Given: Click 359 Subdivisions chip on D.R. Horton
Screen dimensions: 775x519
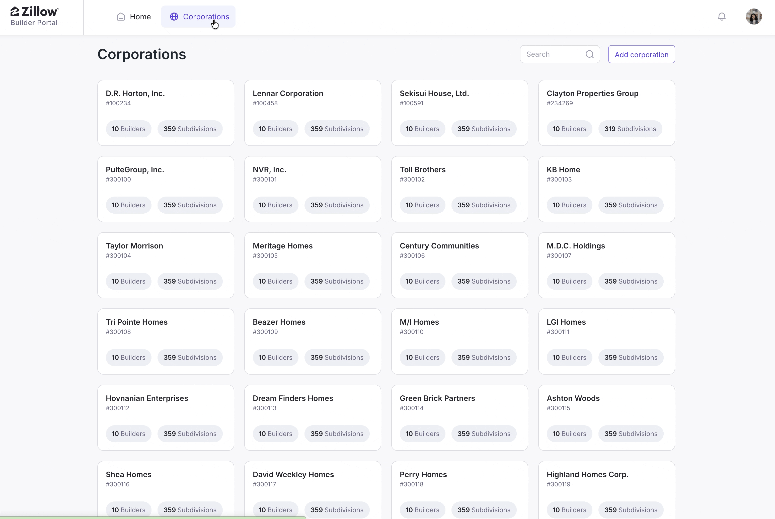Looking at the screenshot, I should [190, 129].
